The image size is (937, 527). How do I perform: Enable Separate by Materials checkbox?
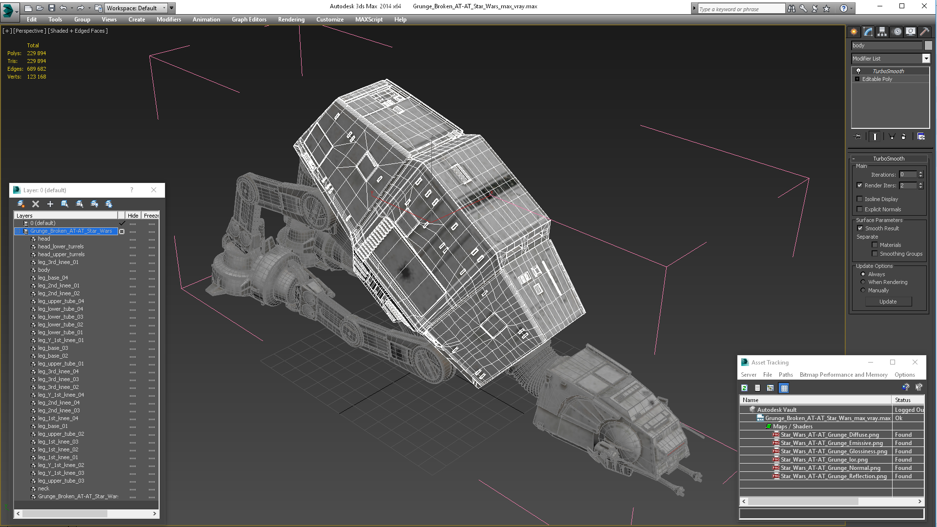[x=875, y=245]
